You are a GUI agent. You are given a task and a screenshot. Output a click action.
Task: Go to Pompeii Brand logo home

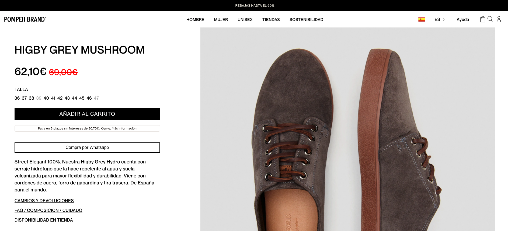pos(25,19)
